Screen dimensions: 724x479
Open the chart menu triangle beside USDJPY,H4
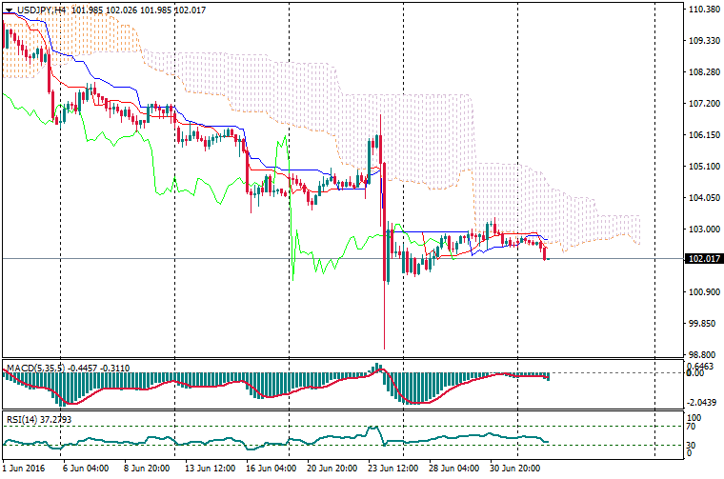[9, 10]
